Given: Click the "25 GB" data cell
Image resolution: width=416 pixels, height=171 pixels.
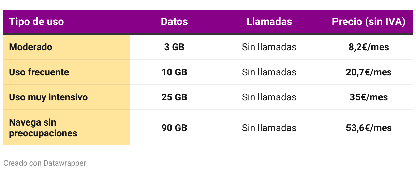Looking at the screenshot, I should pos(174,97).
